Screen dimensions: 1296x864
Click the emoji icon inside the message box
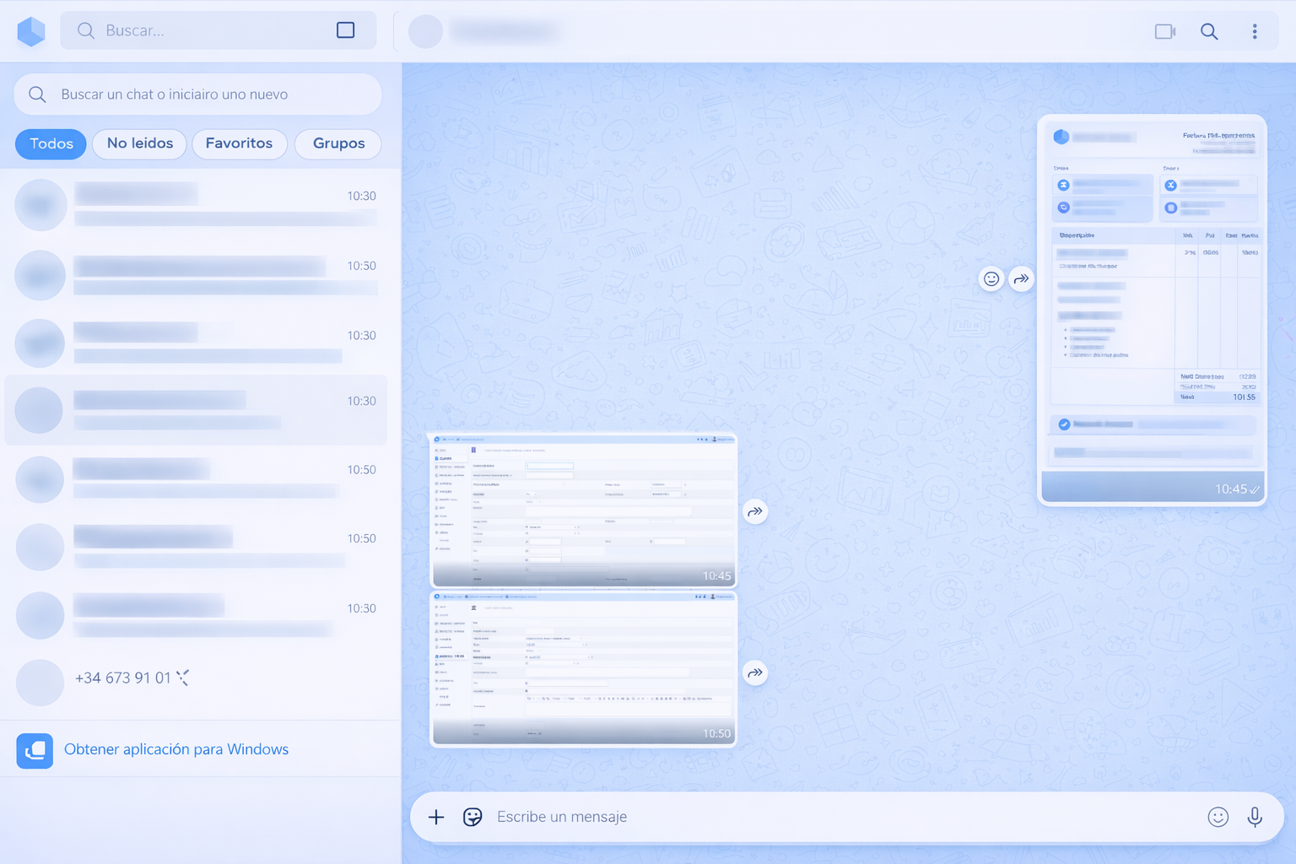point(1218,817)
